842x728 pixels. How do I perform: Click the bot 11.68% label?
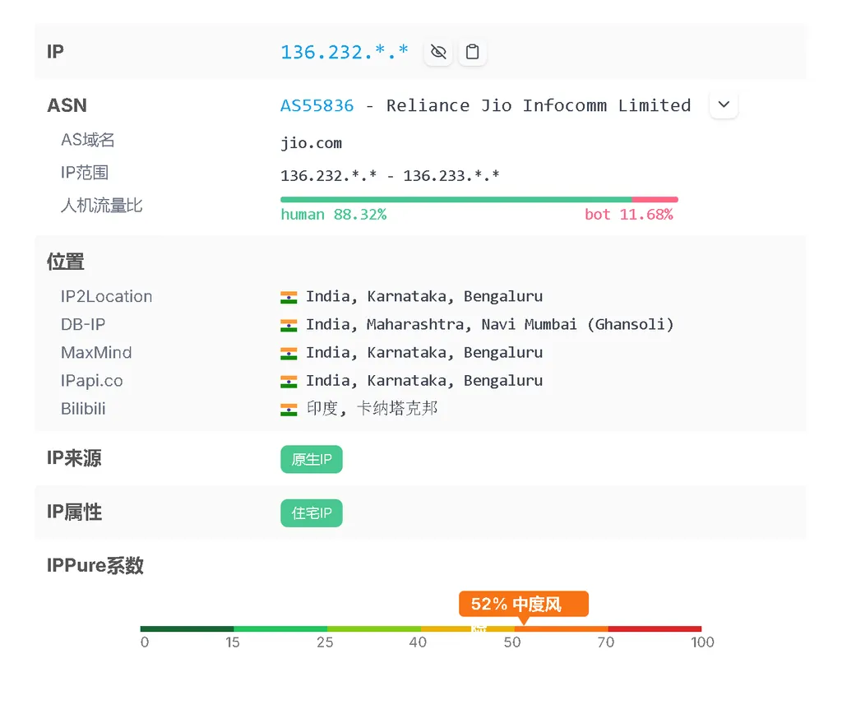(x=631, y=214)
